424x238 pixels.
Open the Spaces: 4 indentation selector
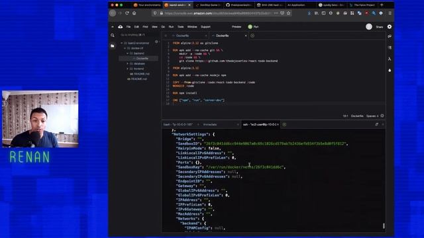click(x=372, y=116)
